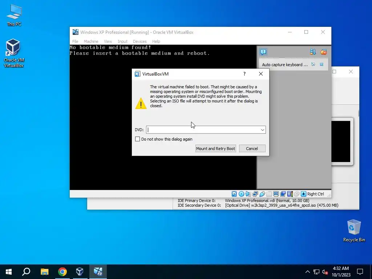
Task: Click the yellow warning triangle in the dialog
Action: click(x=141, y=103)
